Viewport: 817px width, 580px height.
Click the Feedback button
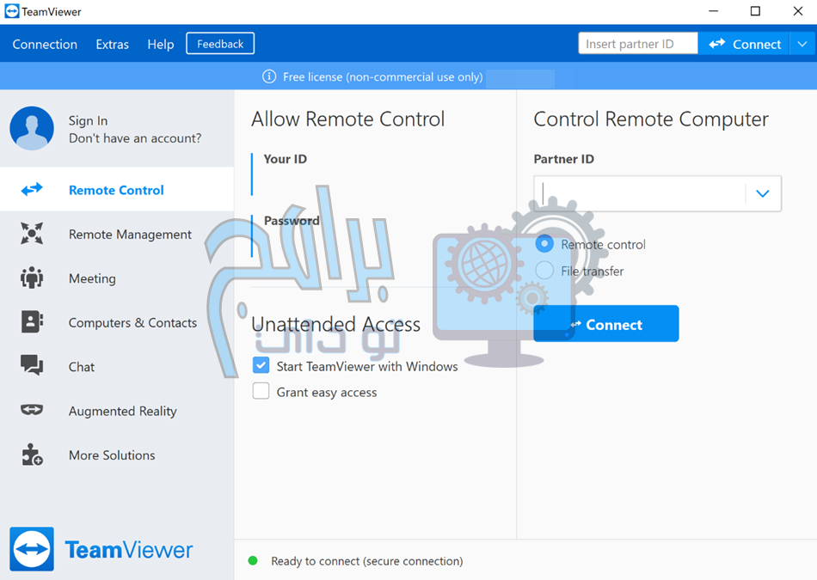[220, 44]
